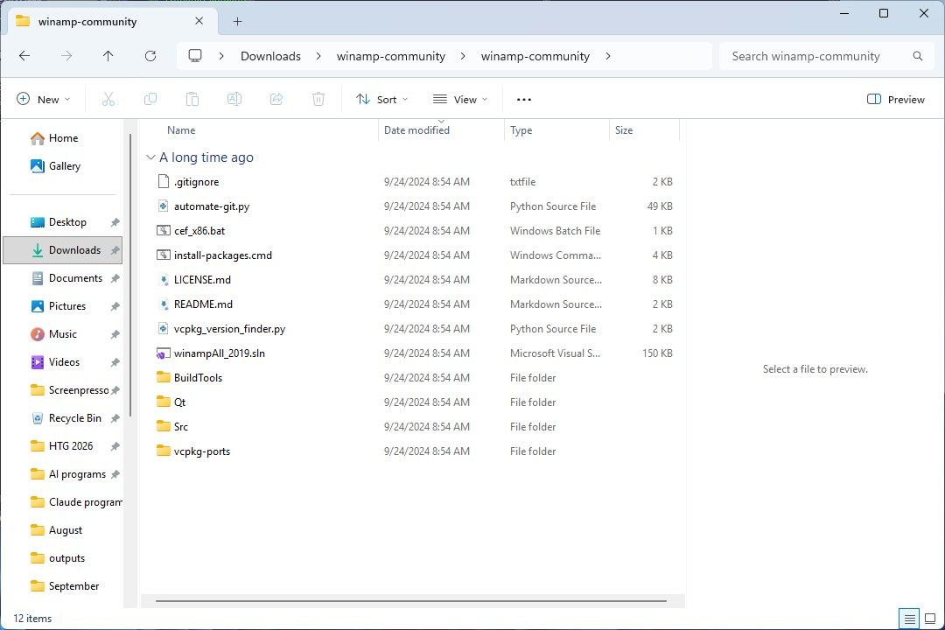Sort by the Name column header

click(181, 130)
